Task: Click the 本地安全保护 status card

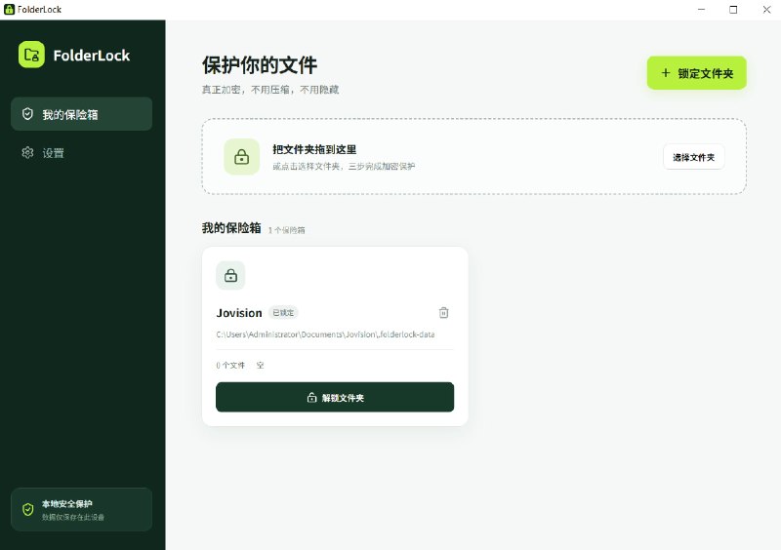Action: 81,510
